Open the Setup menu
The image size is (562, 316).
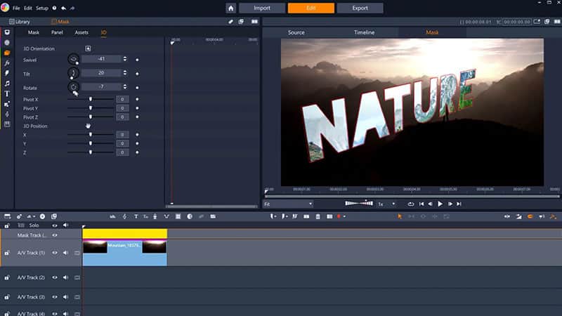tap(42, 8)
